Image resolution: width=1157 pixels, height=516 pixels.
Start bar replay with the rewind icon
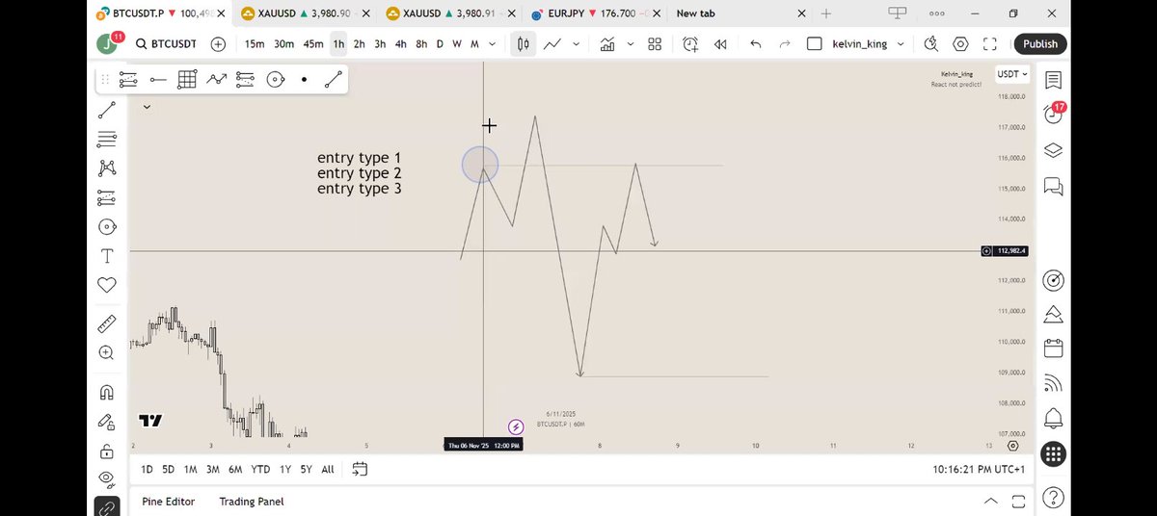point(720,44)
